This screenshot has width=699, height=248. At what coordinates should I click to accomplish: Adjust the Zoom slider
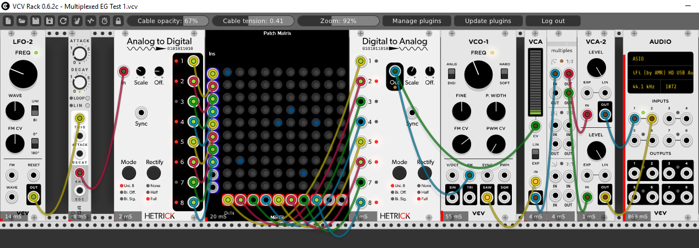coord(338,21)
